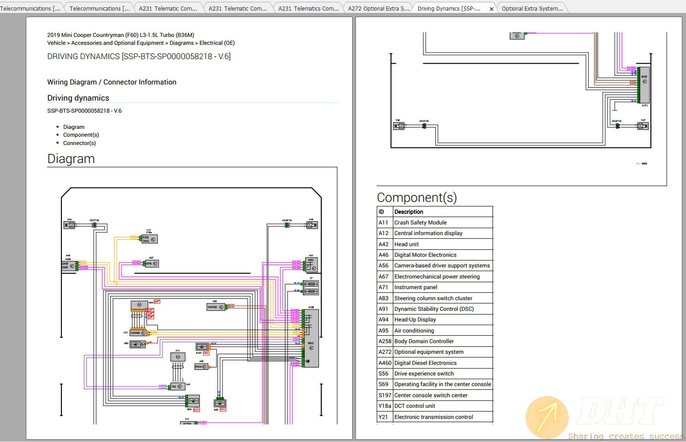Click the Driving dynamics heading
Viewport: 686px width, 442px height.
[x=78, y=98]
